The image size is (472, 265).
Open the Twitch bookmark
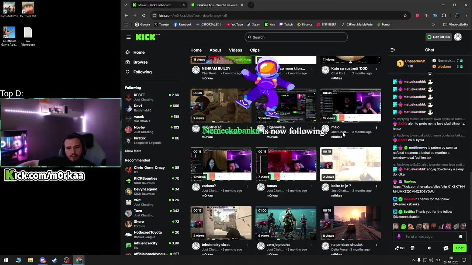coord(286,25)
